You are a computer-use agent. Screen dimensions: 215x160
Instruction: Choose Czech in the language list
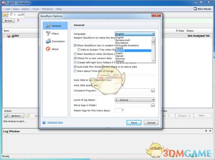tap(133, 53)
